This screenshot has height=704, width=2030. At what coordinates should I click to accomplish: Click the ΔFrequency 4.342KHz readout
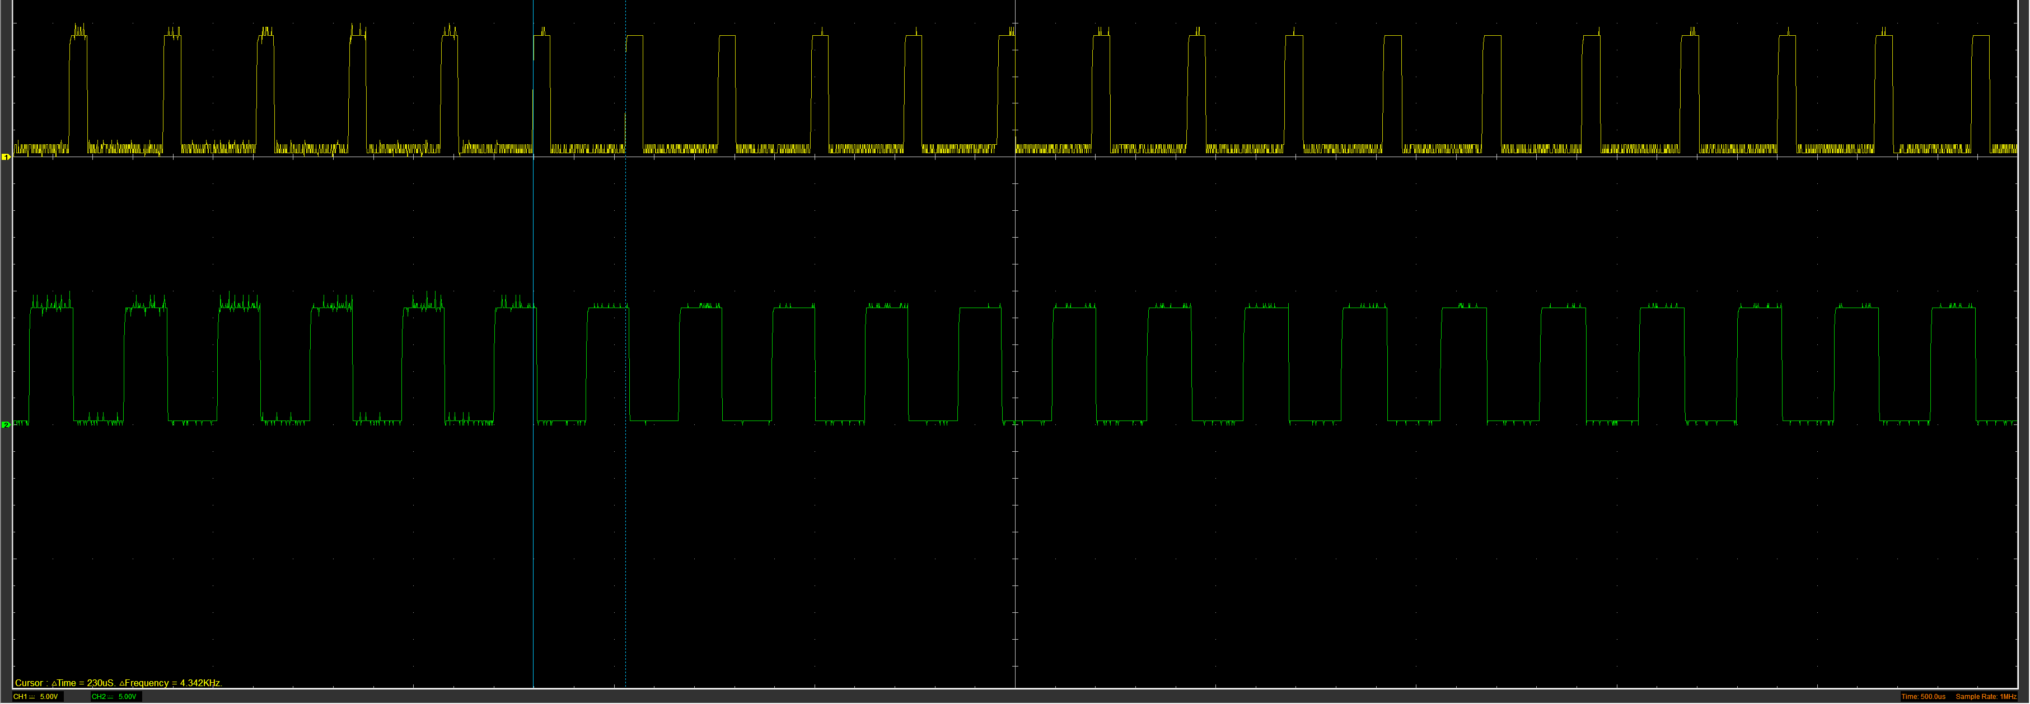coord(170,683)
